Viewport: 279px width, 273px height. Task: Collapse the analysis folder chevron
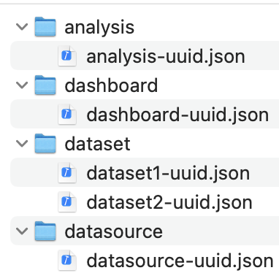point(22,27)
